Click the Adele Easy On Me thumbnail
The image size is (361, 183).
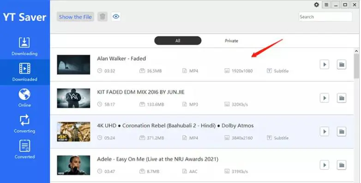click(73, 165)
